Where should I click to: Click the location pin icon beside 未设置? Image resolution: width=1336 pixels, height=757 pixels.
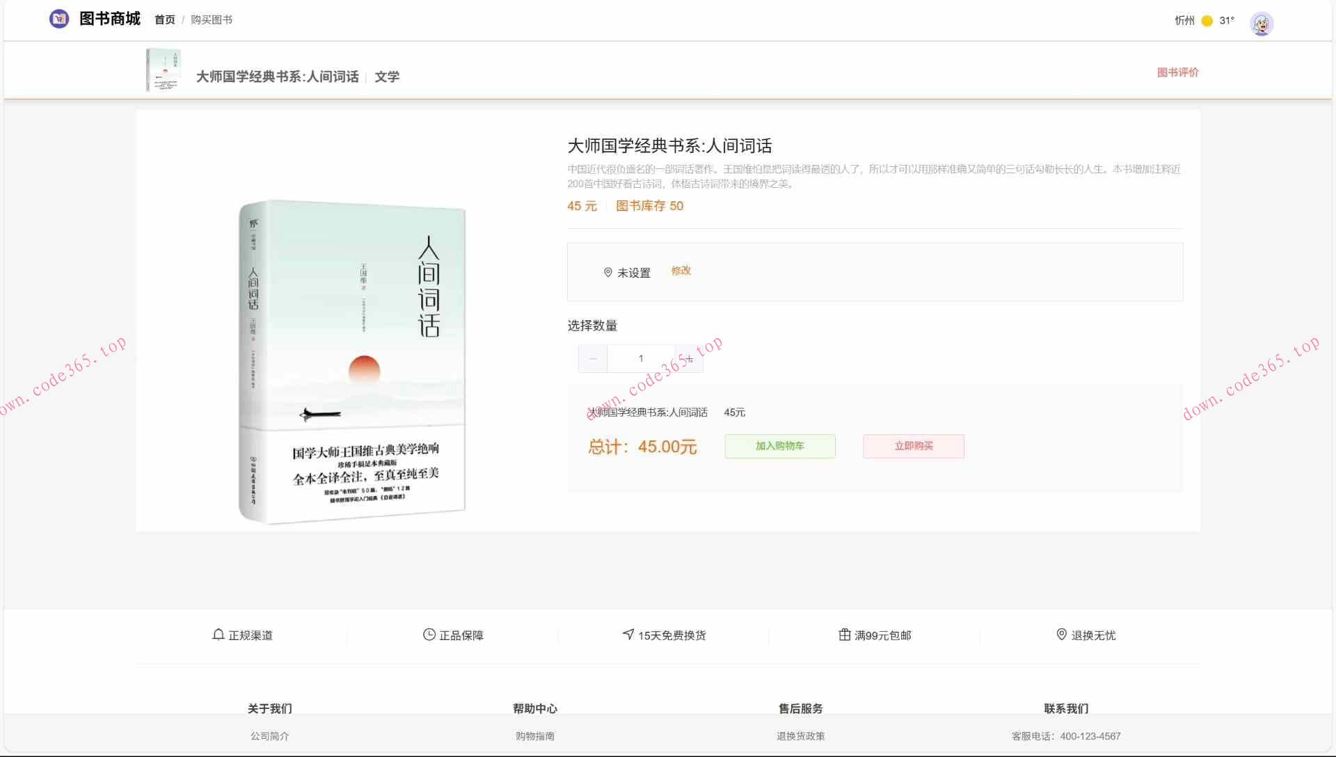click(608, 272)
